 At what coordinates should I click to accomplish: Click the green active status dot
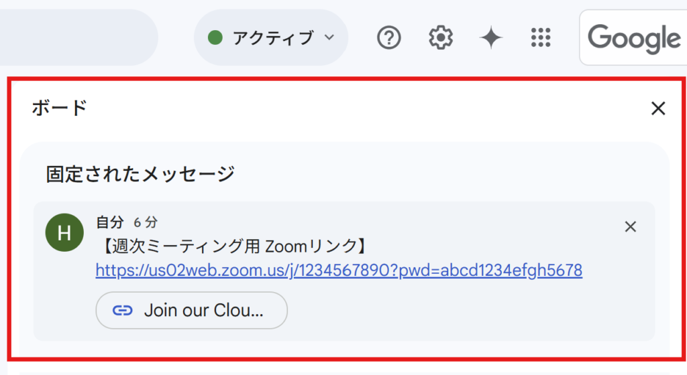(215, 37)
